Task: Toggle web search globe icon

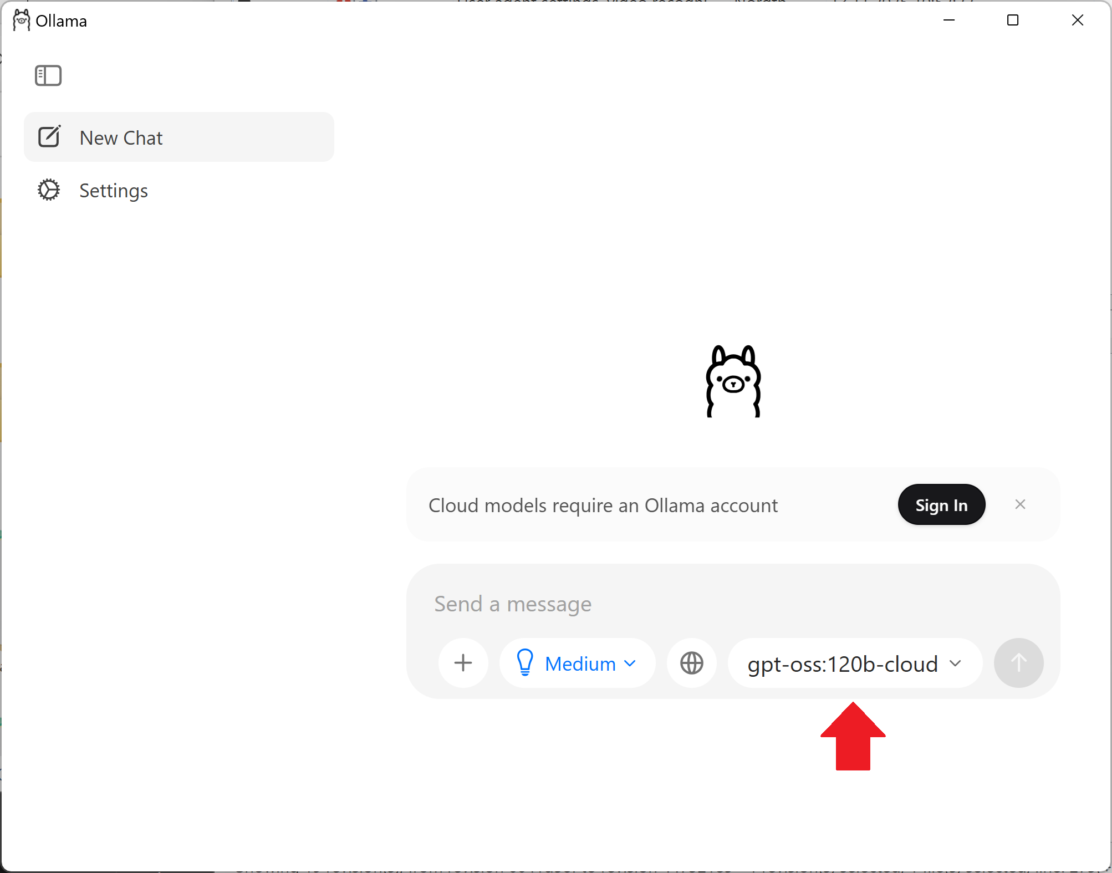Action: point(691,663)
